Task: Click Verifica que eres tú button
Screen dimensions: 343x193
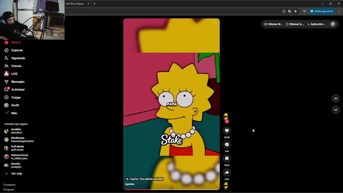Action: coord(322,11)
